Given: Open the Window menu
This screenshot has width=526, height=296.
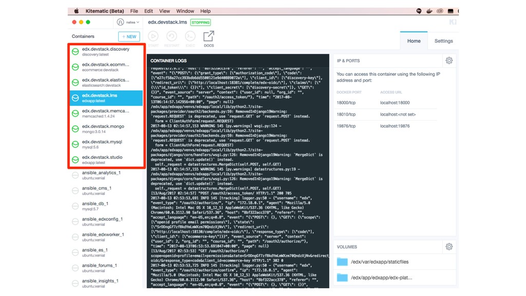Looking at the screenshot, I should (x=185, y=11).
